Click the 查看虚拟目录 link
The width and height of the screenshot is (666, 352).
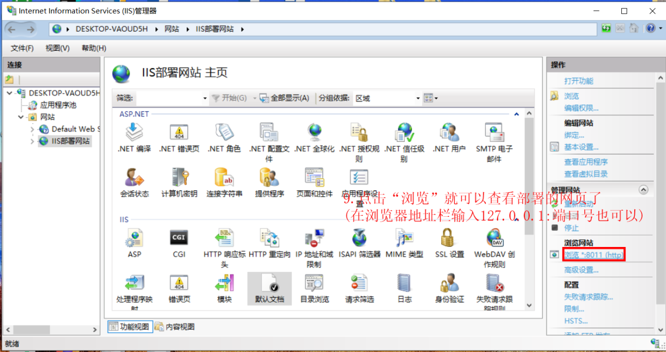586,174
